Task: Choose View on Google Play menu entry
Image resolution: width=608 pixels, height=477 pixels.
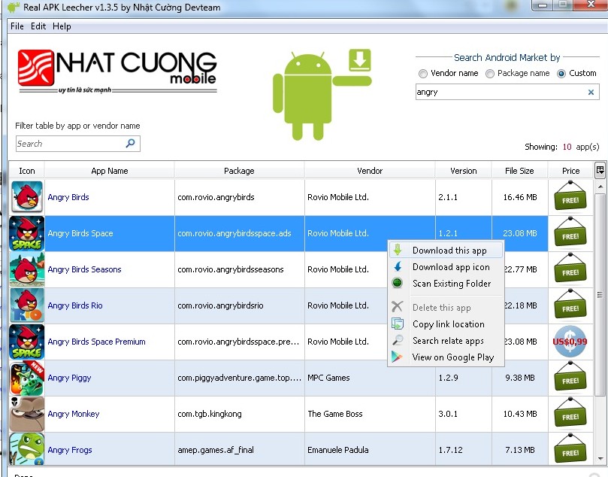Action: [x=446, y=357]
